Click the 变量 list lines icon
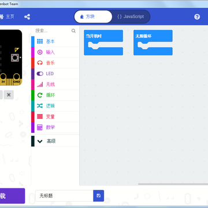Image resolution: width=208 pixels, height=208 pixels. tap(40, 117)
